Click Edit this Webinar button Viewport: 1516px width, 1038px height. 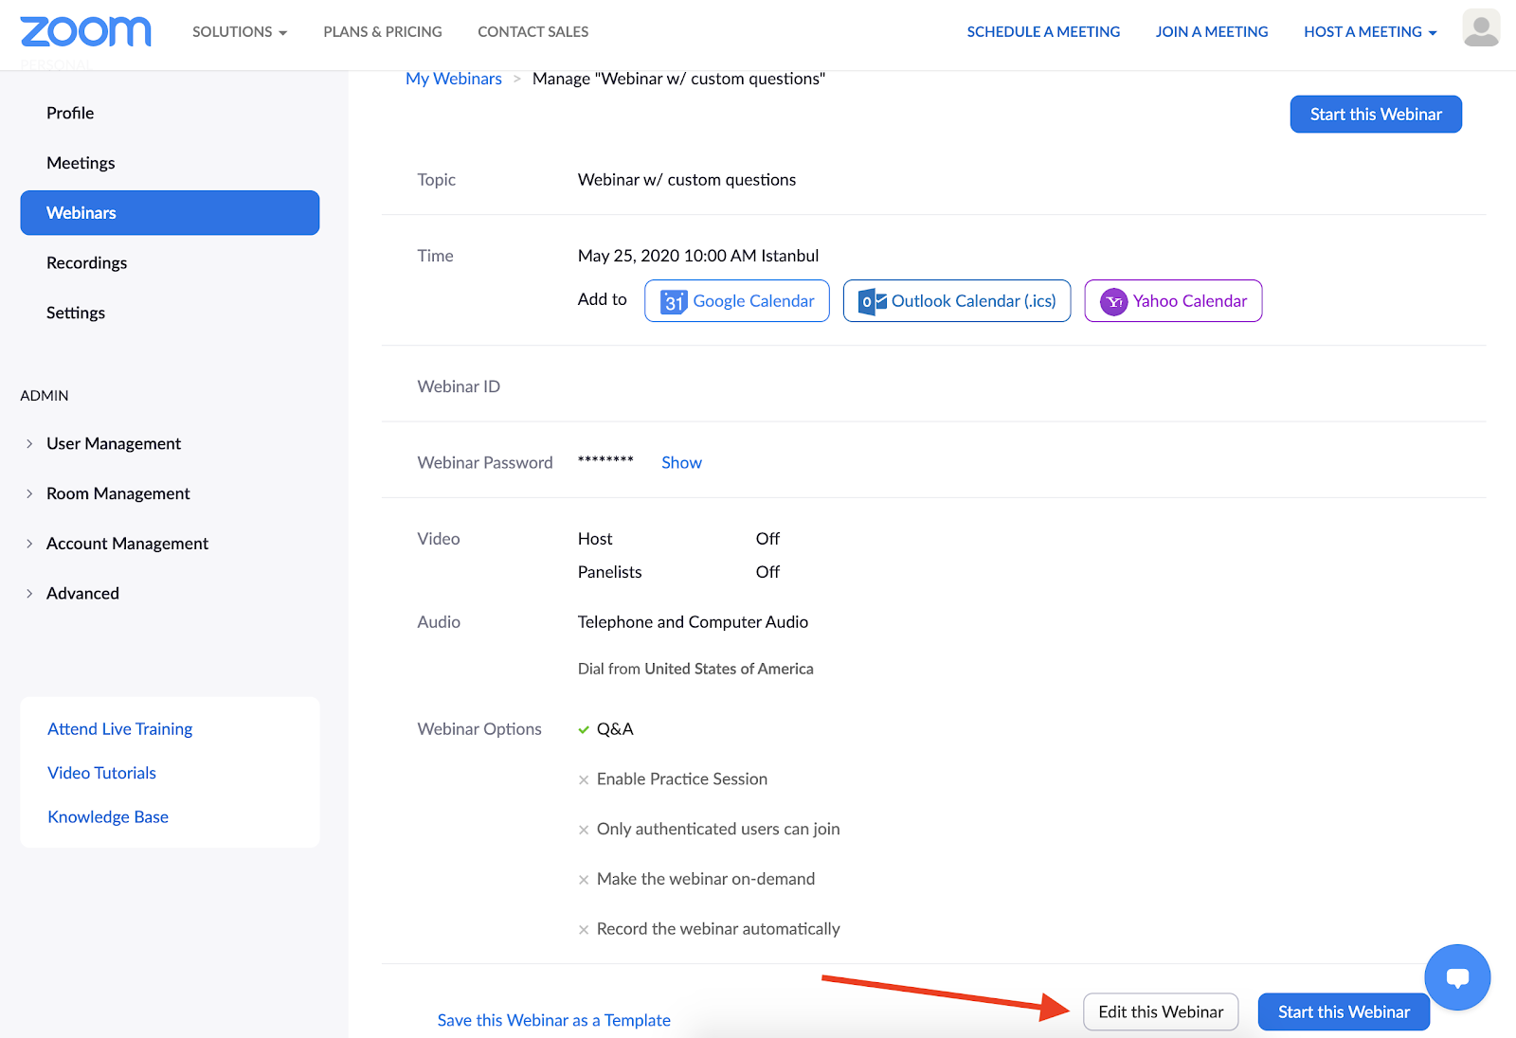[1161, 1011]
